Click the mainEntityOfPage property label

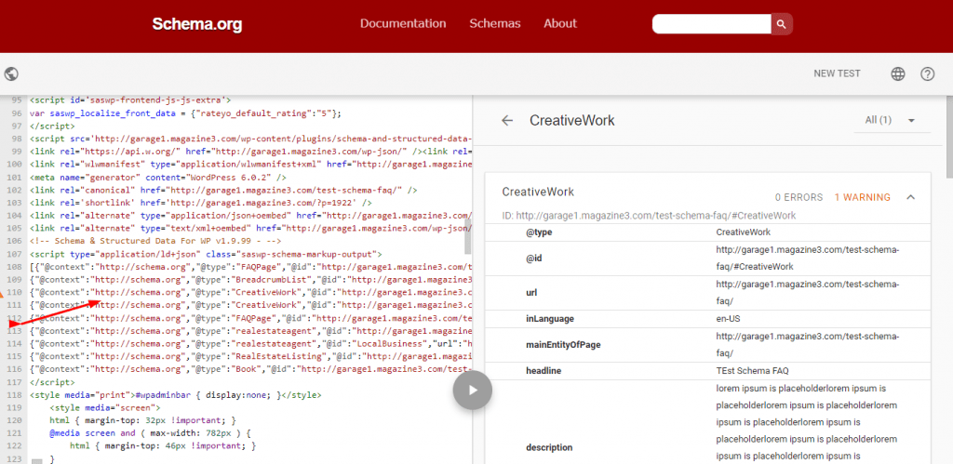(x=563, y=345)
